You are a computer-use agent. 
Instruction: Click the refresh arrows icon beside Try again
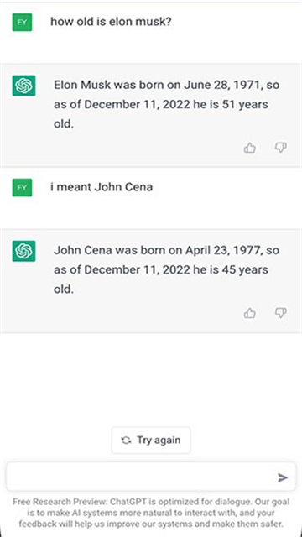point(126,441)
